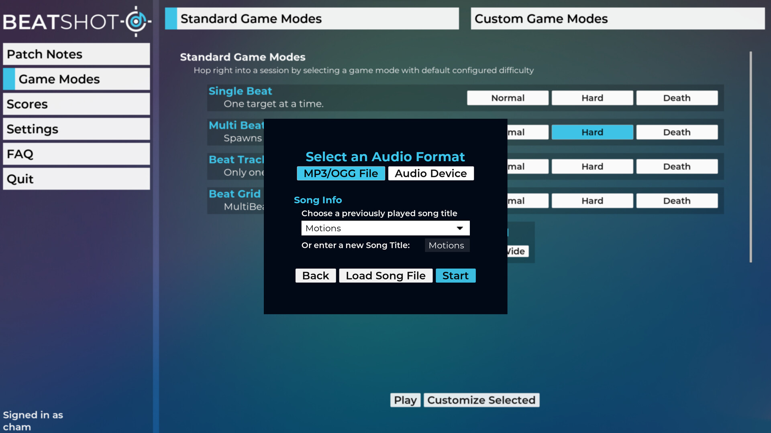Image resolution: width=771 pixels, height=433 pixels.
Task: Click the Single Beat Normal difficulty button
Action: [507, 98]
